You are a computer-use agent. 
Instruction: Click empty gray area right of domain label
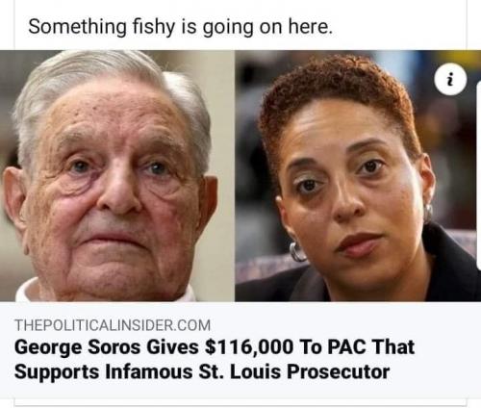pyautogui.click(x=343, y=325)
